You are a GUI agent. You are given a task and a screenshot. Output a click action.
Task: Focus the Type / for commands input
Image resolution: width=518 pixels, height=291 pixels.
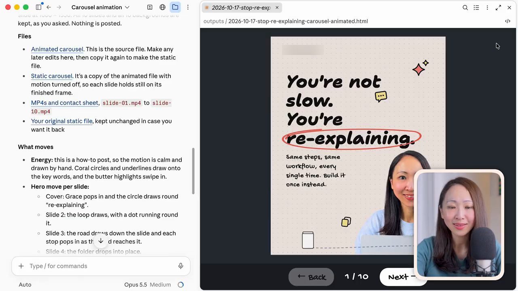point(101,266)
